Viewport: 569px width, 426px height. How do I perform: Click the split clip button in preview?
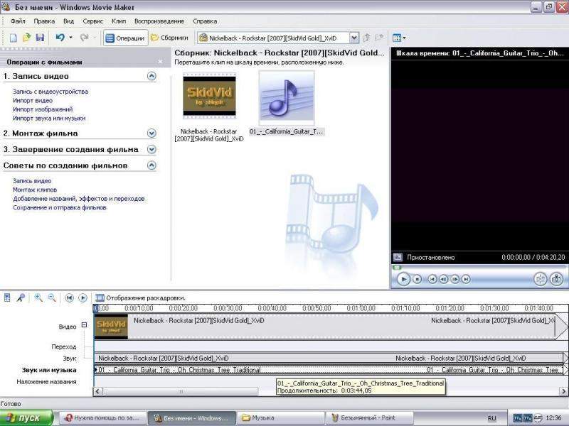540,279
